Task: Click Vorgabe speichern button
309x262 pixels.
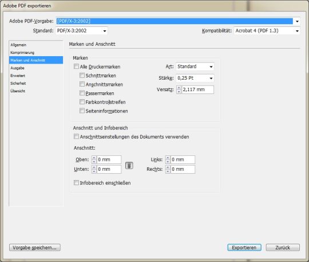Action: (35, 248)
